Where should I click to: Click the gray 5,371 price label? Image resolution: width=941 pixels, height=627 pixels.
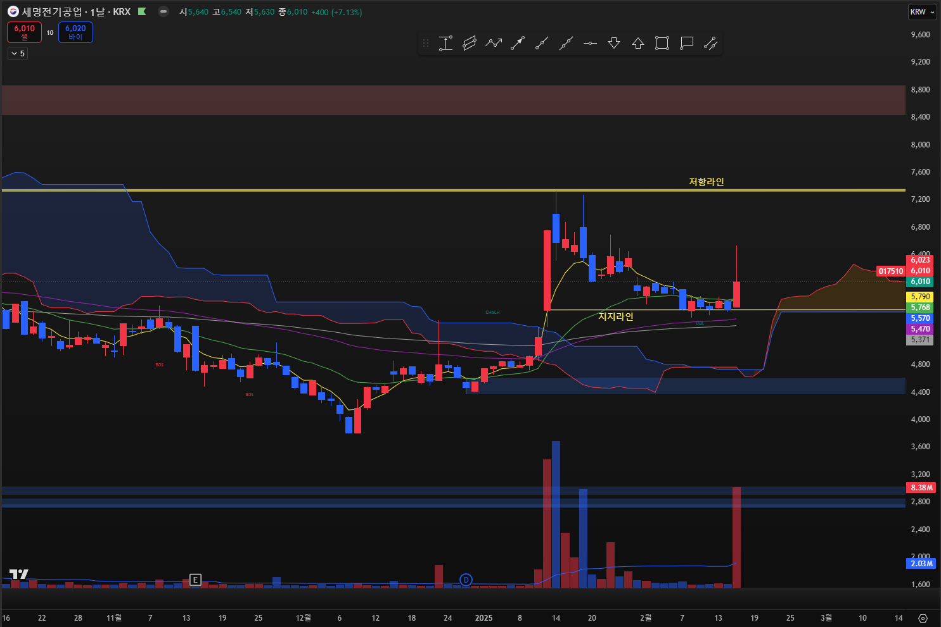pyautogui.click(x=920, y=340)
